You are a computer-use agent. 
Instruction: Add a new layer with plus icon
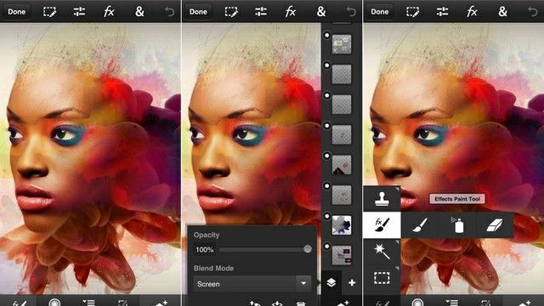pos(352,283)
